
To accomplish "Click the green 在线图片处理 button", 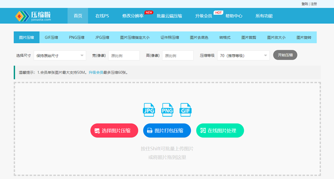I will (x=220, y=130).
